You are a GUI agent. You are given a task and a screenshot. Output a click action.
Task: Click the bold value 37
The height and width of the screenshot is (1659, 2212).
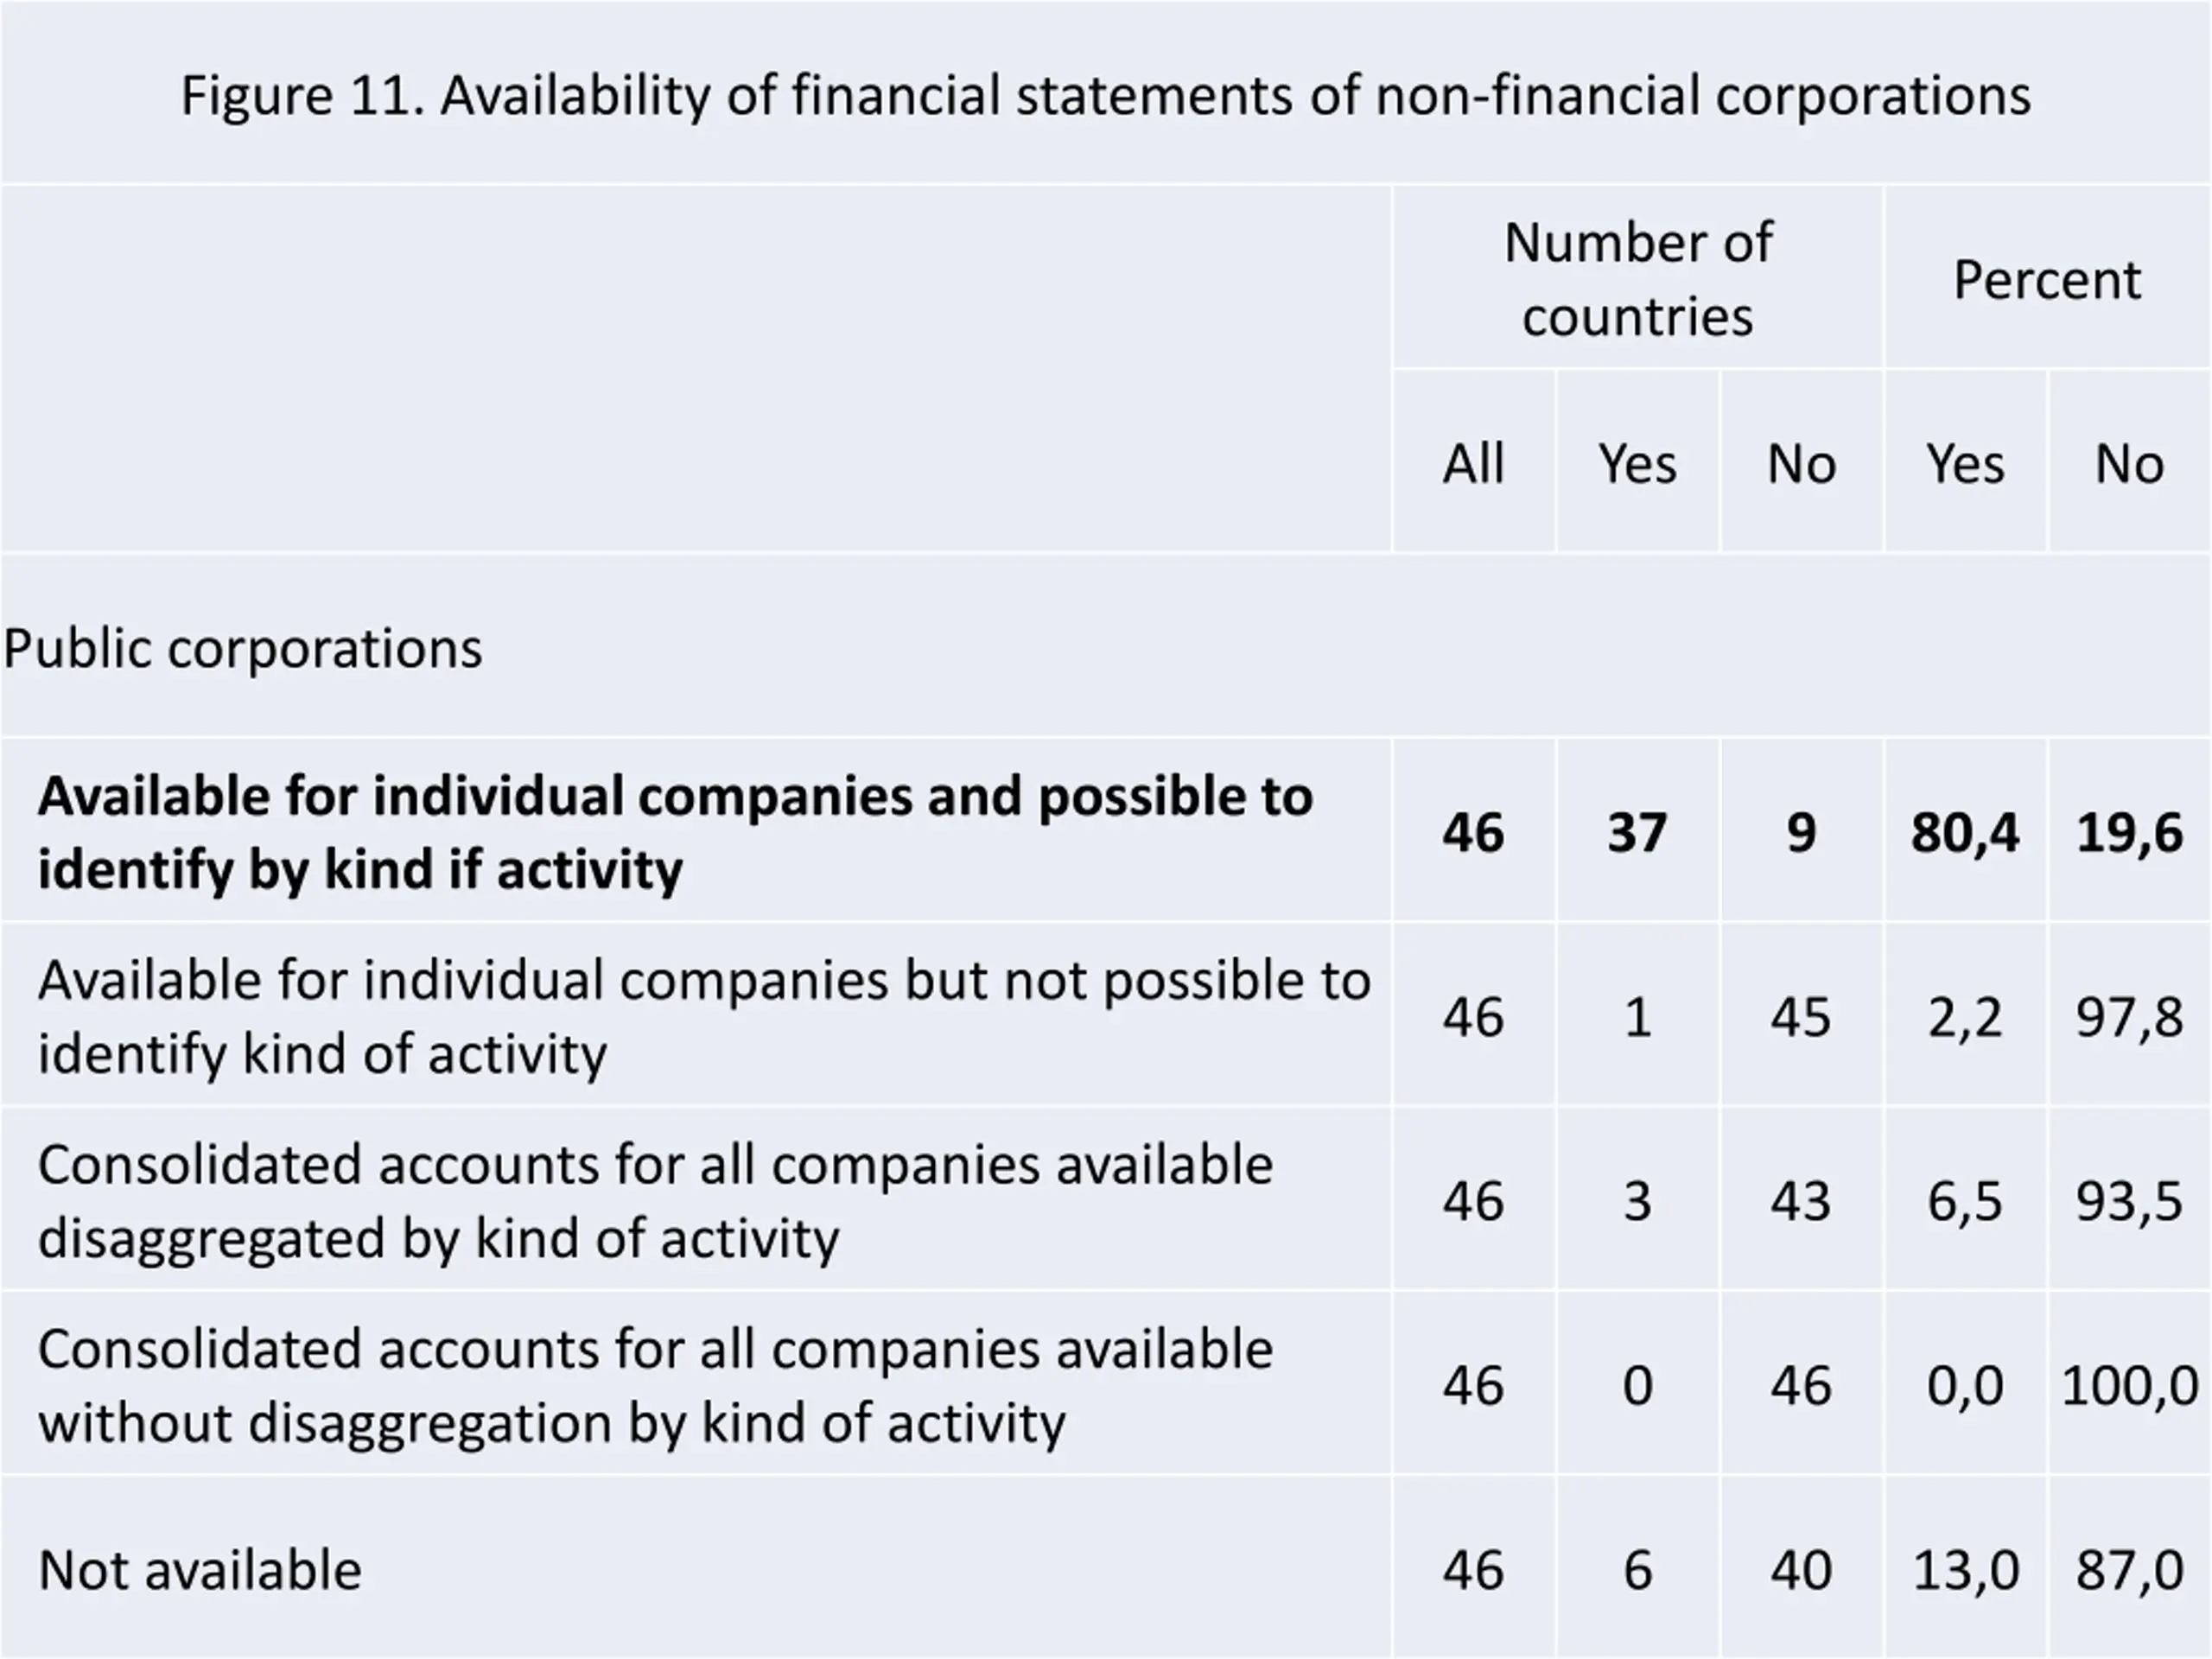(x=1637, y=832)
